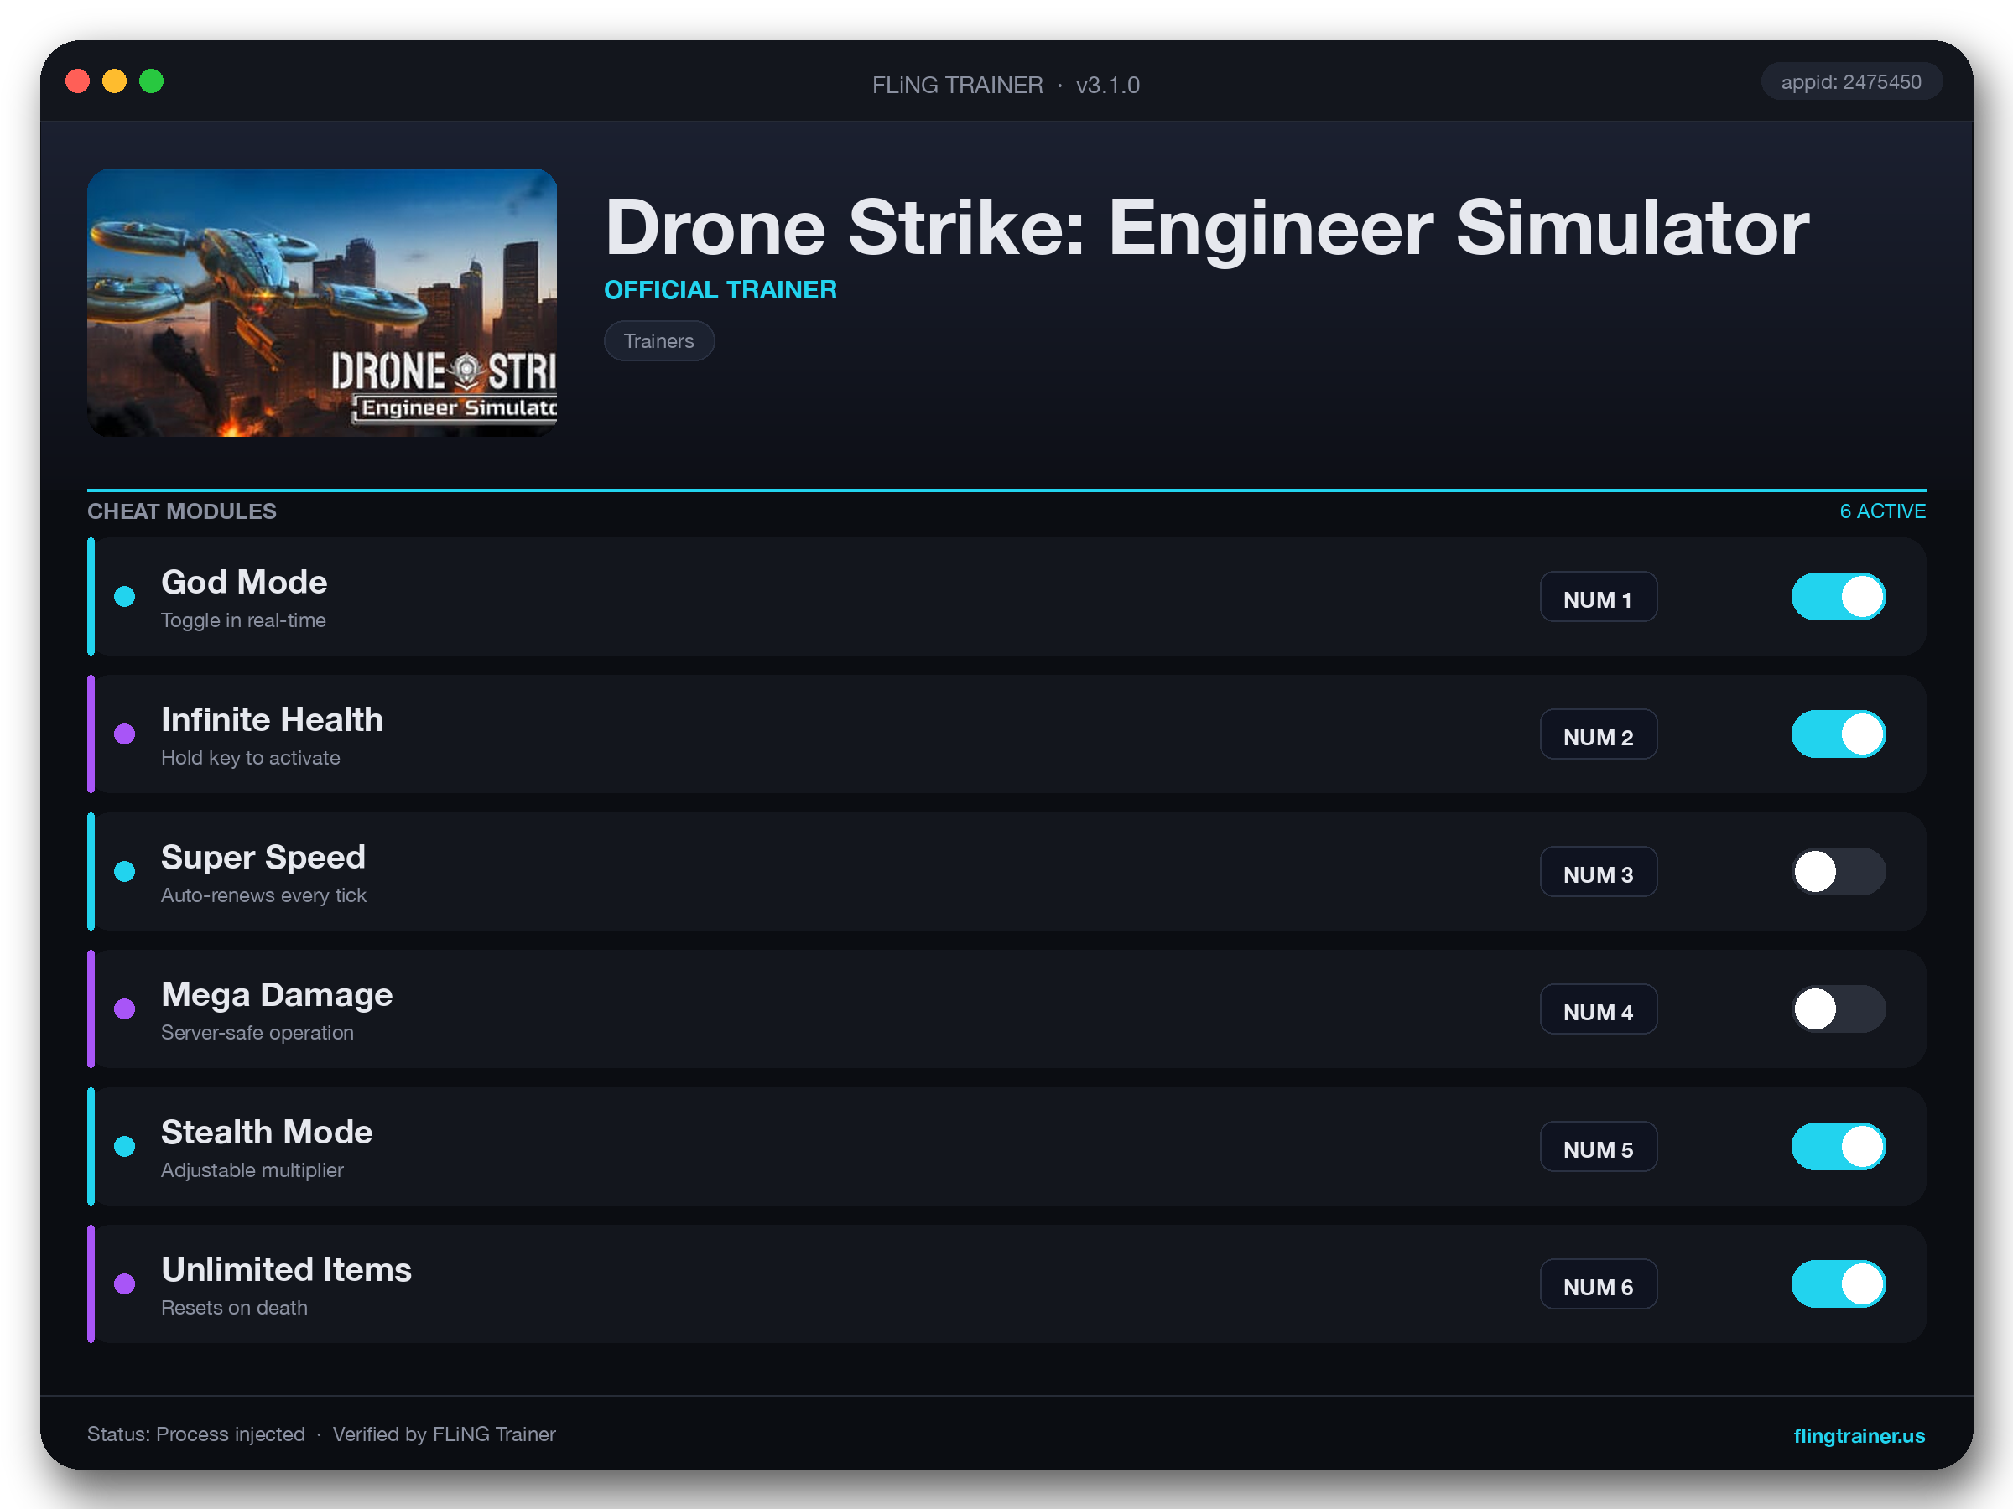Click the yellow minimize window button

115,81
